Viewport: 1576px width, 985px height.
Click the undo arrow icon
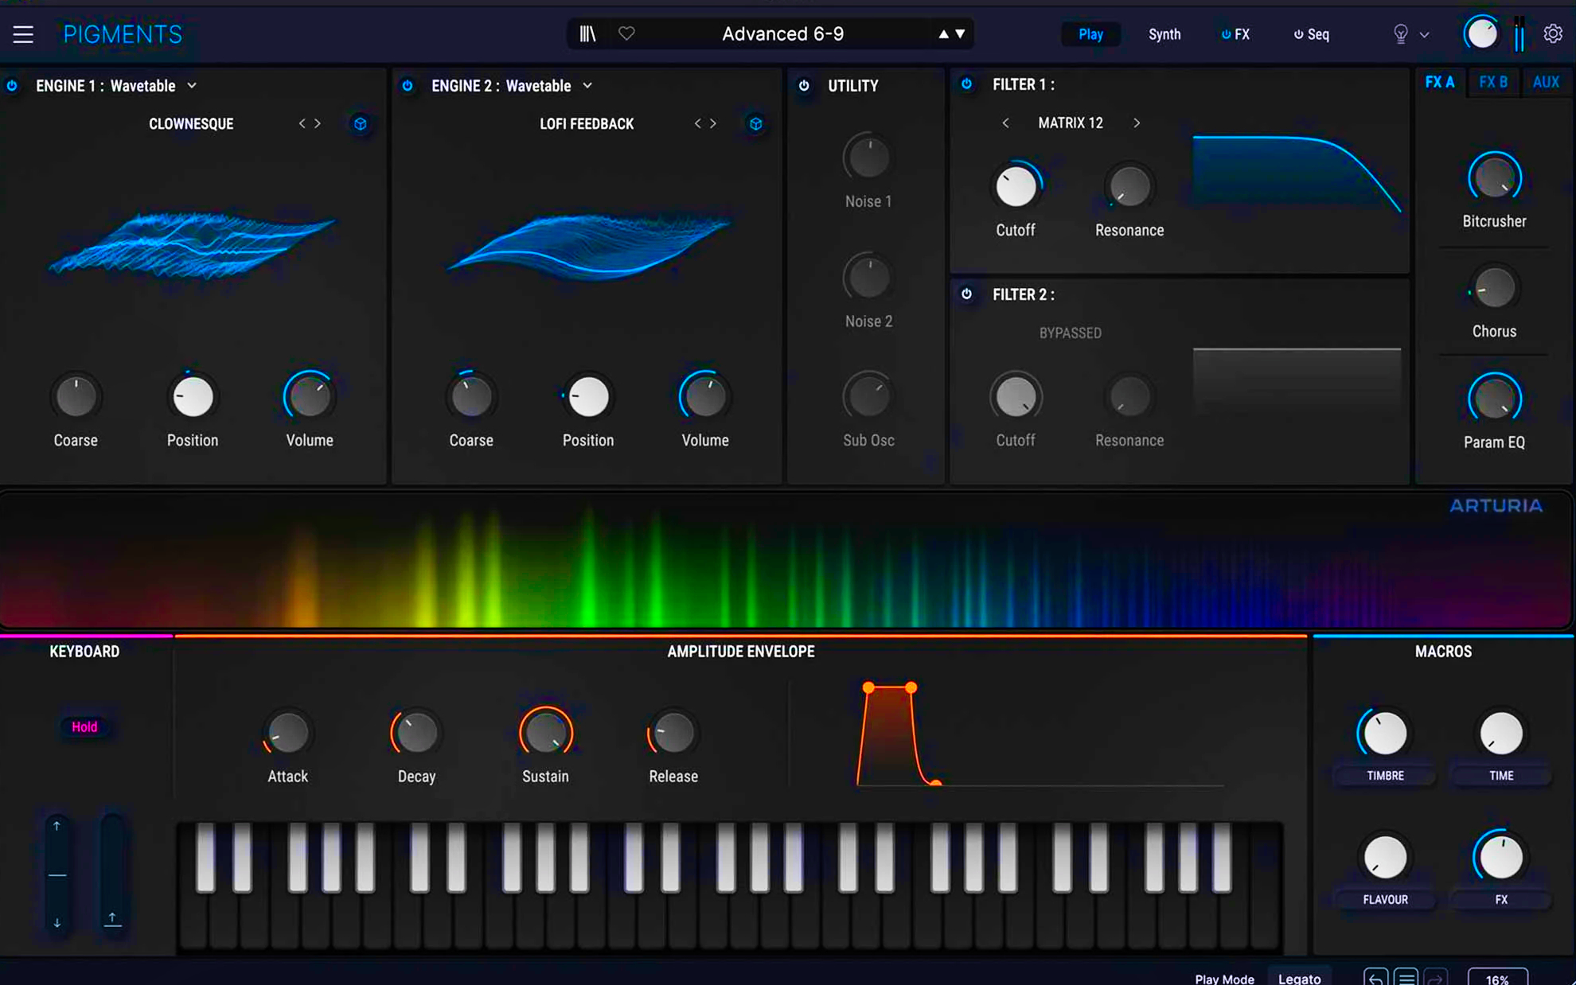pyautogui.click(x=1375, y=978)
